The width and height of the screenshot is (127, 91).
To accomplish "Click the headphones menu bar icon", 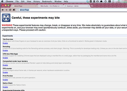I will tap(98, 1).
